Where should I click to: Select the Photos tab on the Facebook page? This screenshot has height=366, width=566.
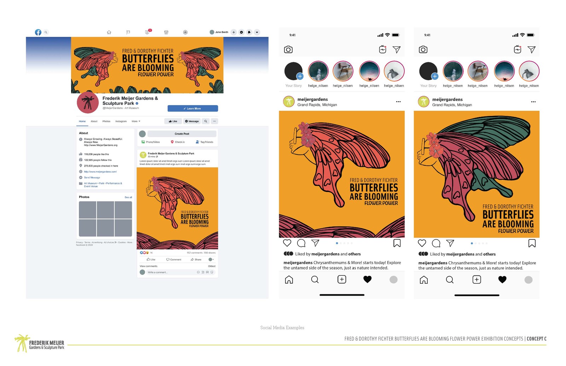pos(106,121)
